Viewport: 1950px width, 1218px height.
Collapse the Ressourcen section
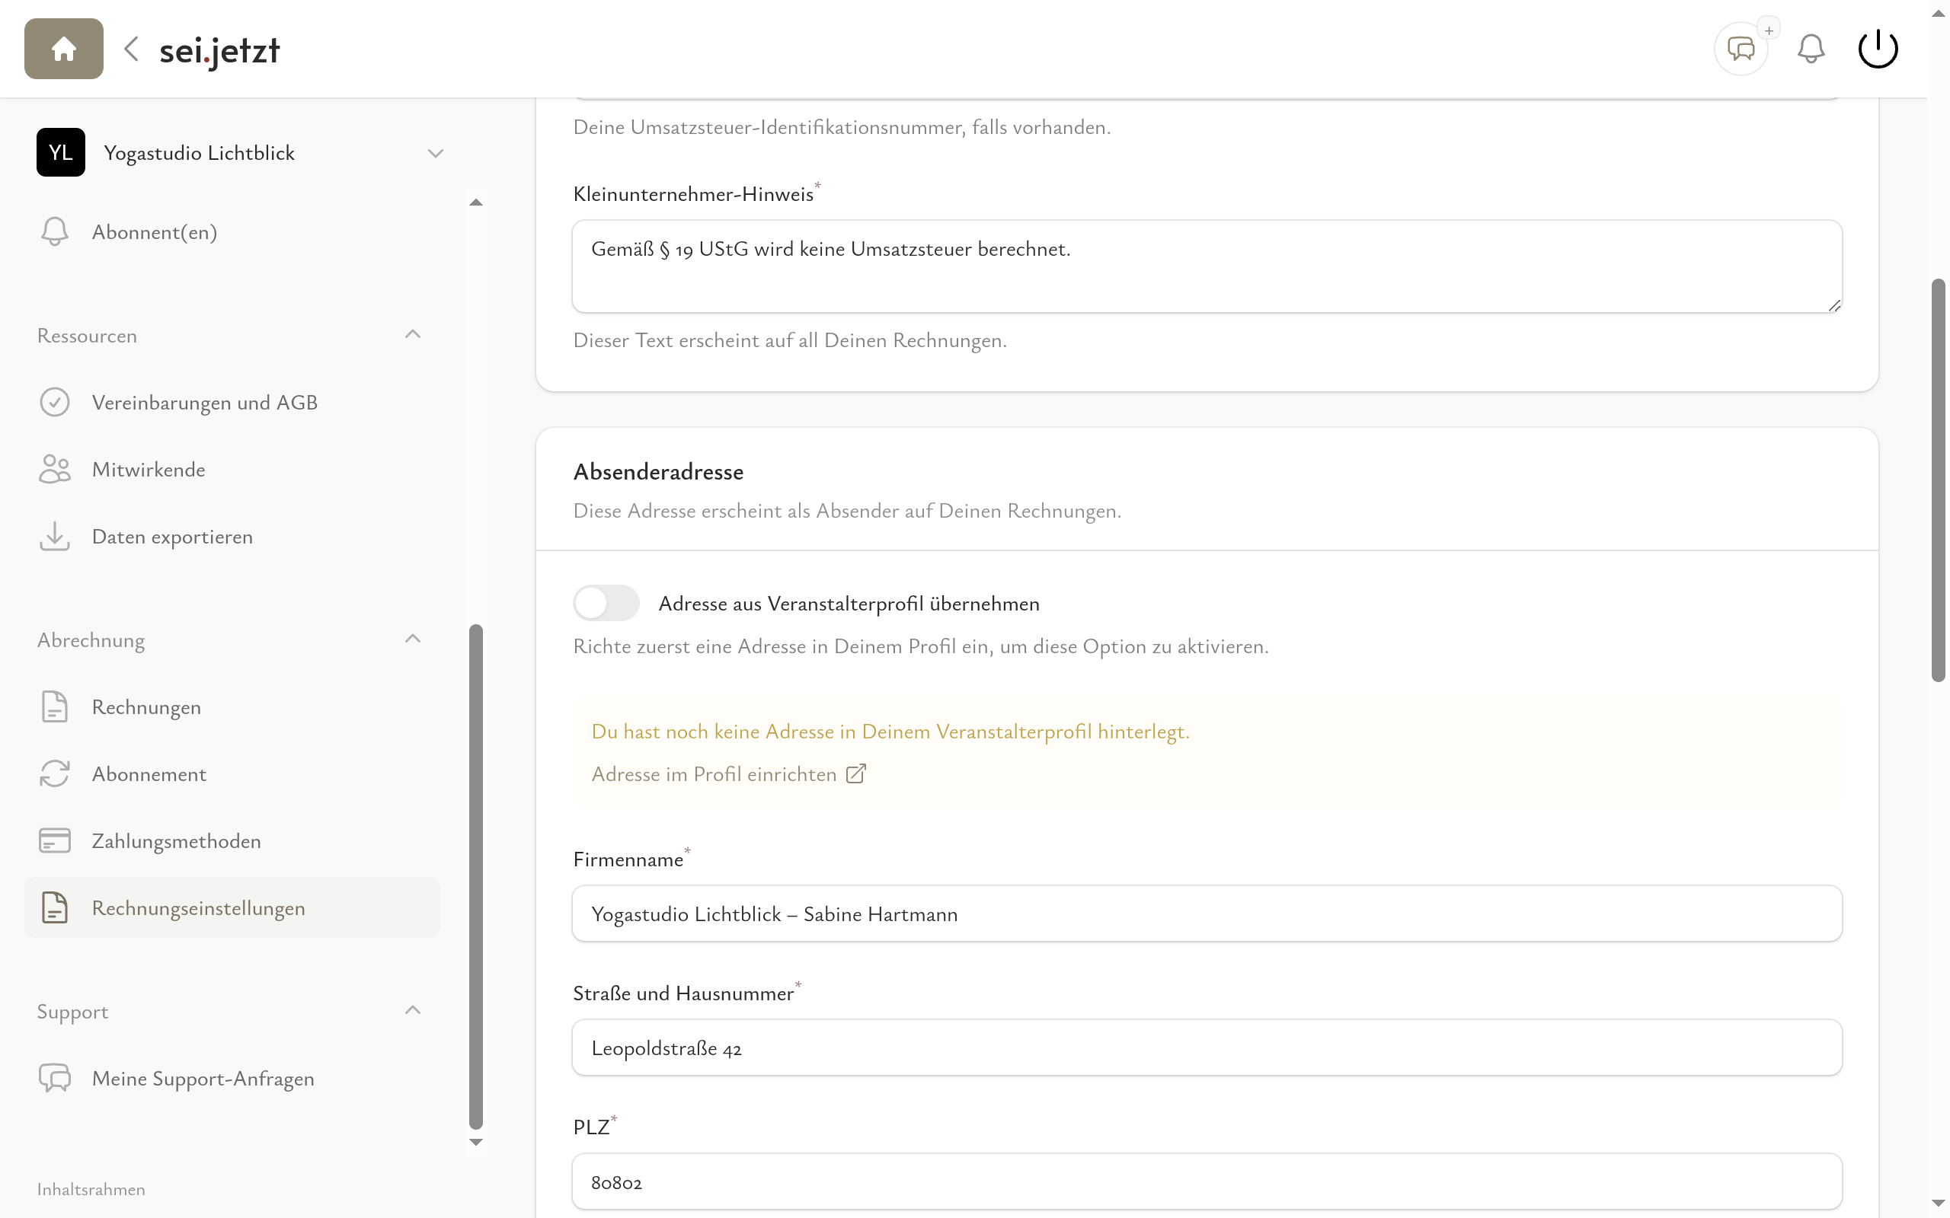click(413, 335)
